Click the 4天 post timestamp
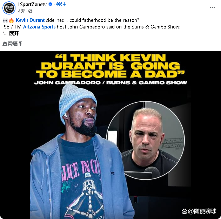This screenshot has height=219, width=221. pyautogui.click(x=21, y=11)
